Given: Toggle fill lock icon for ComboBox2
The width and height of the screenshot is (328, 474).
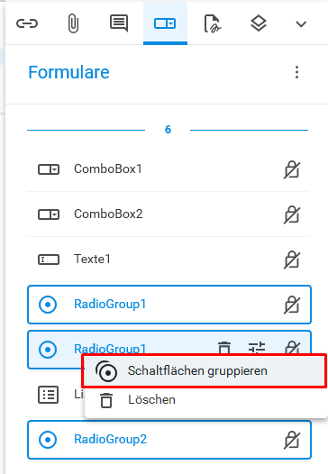Looking at the screenshot, I should click(x=292, y=214).
